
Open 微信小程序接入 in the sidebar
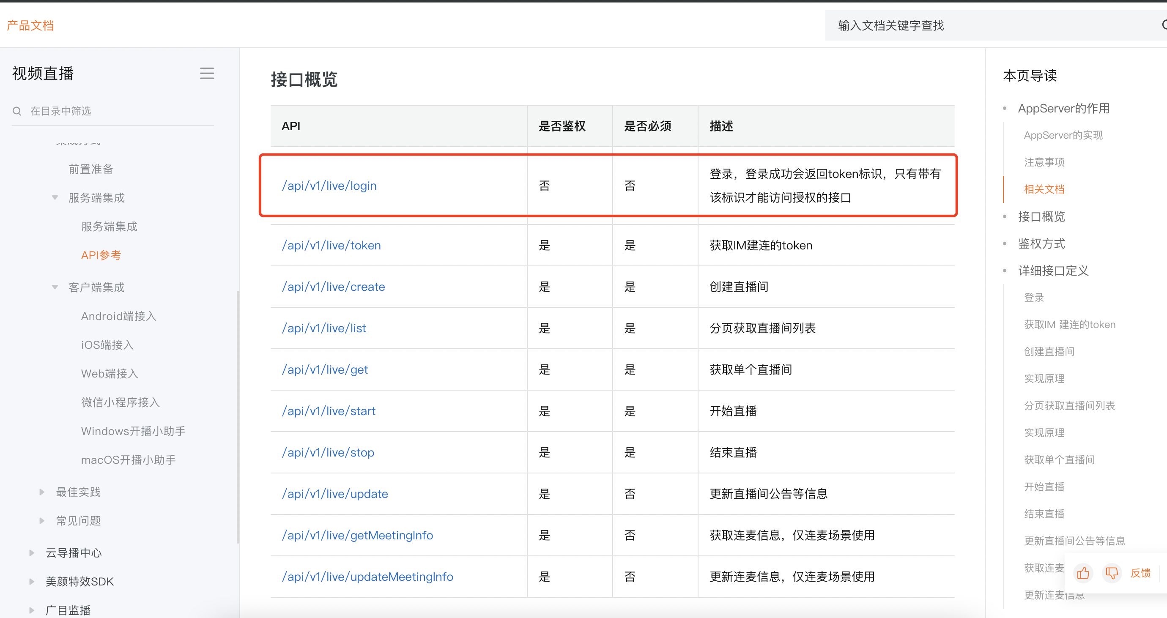(x=121, y=402)
